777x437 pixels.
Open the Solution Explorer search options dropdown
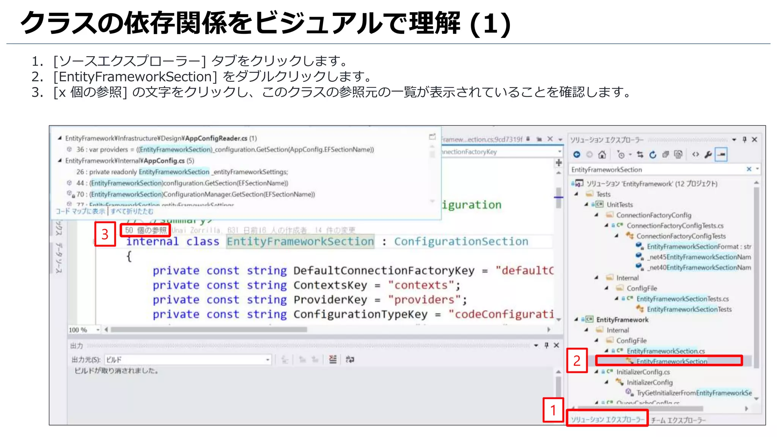[757, 169]
